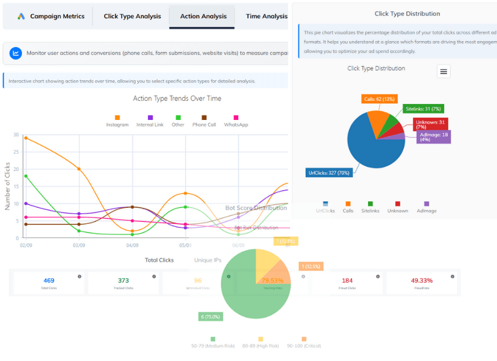The width and height of the screenshot is (497, 361).
Task: Toggle Sitelinks legend item in pie chart
Action: 370,207
